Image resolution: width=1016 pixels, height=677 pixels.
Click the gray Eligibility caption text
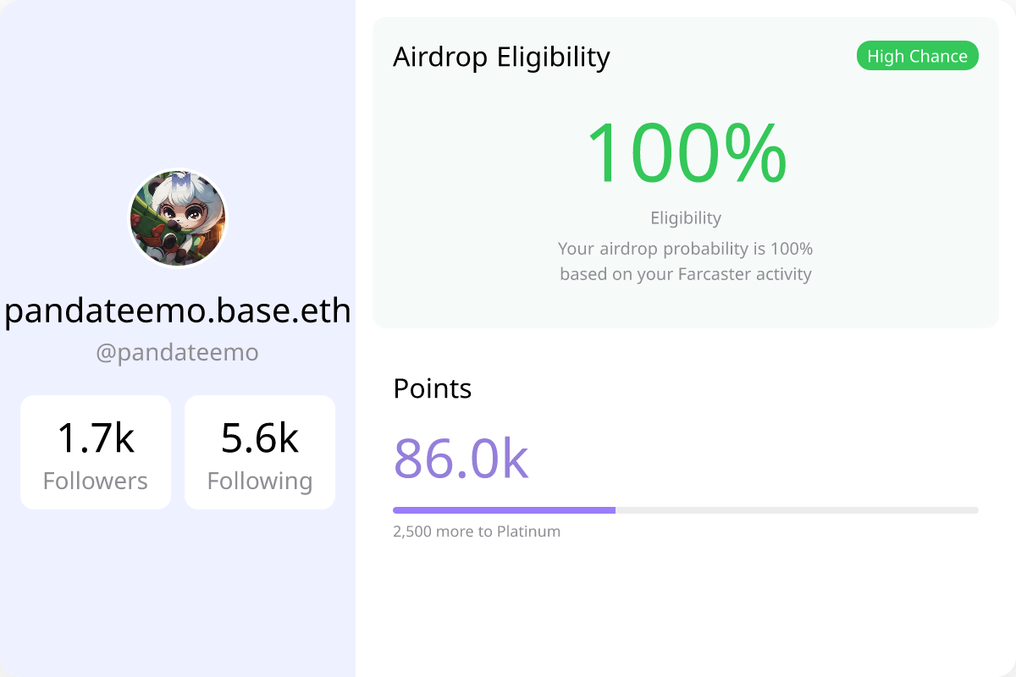[x=686, y=217]
